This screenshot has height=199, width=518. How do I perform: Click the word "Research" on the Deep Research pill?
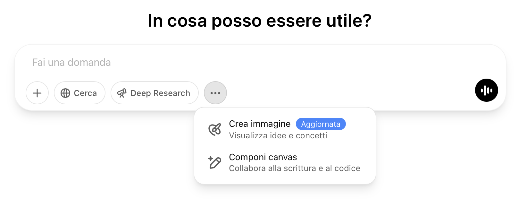171,93
